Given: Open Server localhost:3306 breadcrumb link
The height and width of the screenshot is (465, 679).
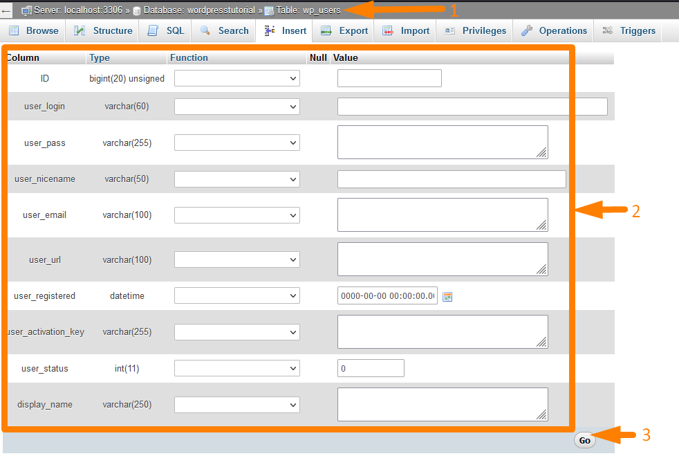Looking at the screenshot, I should 78,10.
